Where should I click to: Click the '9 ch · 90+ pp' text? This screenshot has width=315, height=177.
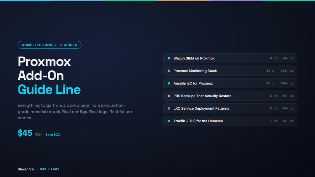coord(281,109)
